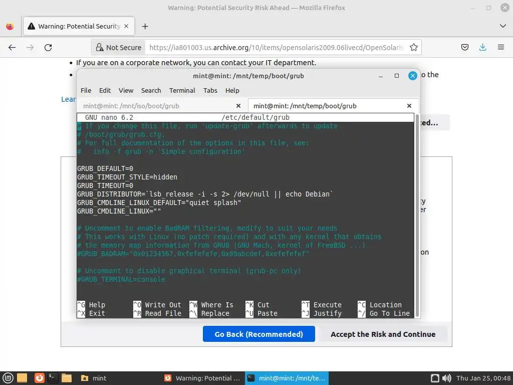Open the Pocket save icon
The width and height of the screenshot is (513, 385).
coord(464,47)
